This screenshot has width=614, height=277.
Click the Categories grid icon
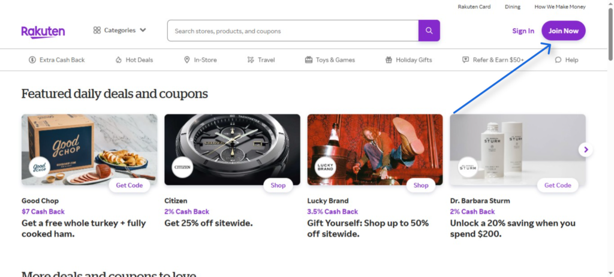coord(97,31)
